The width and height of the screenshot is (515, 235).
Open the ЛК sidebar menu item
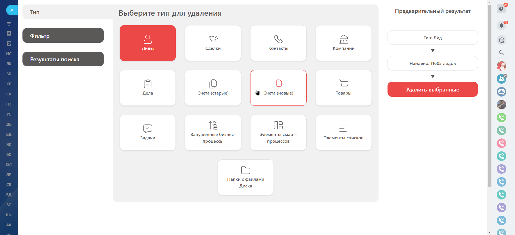(x=9, y=64)
